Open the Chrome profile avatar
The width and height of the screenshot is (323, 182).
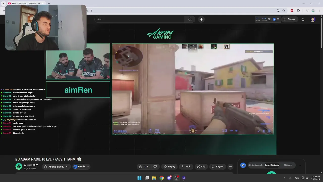point(313,11)
